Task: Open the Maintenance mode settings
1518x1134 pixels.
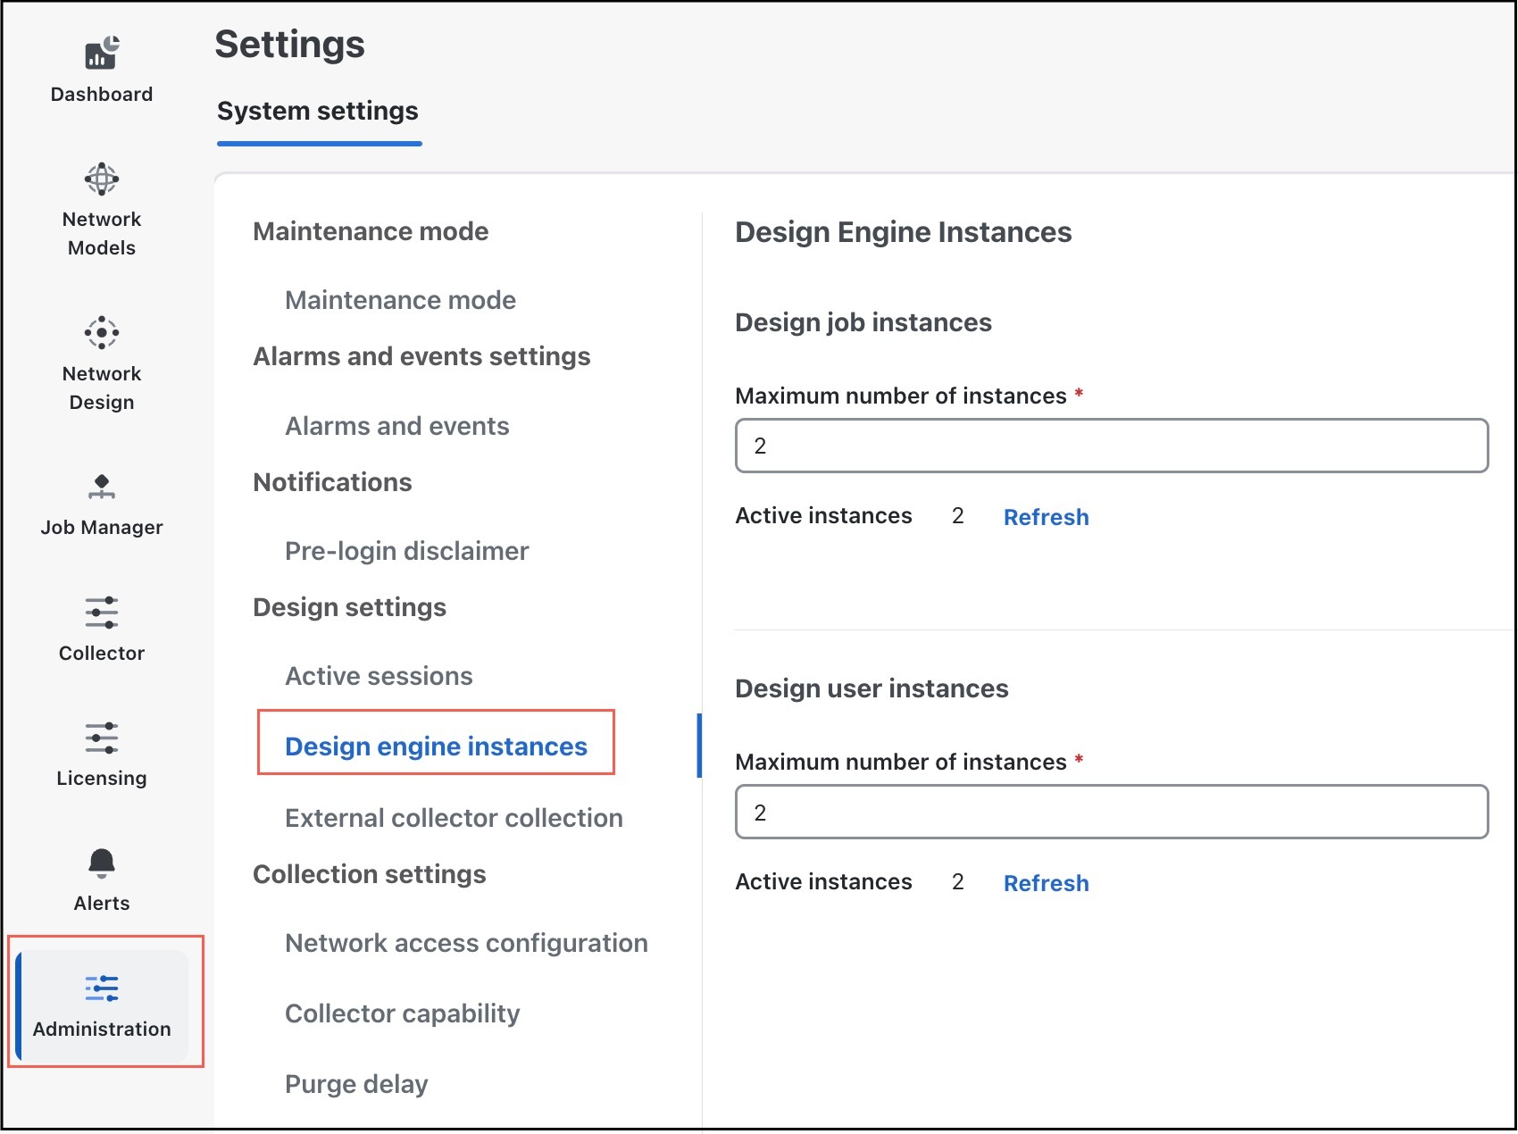Action: [399, 300]
